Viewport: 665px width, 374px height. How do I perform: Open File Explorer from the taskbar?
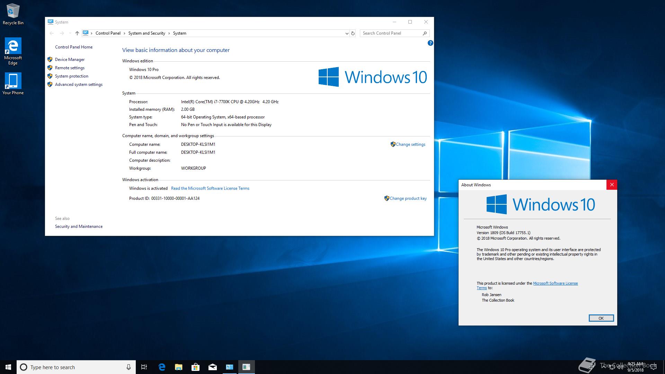click(179, 367)
